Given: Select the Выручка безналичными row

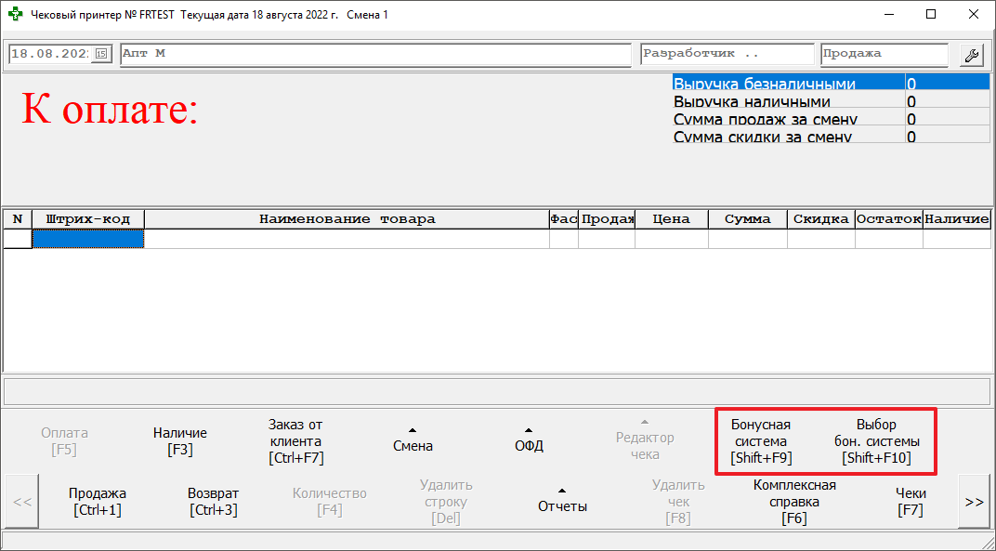Looking at the screenshot, I should [788, 84].
